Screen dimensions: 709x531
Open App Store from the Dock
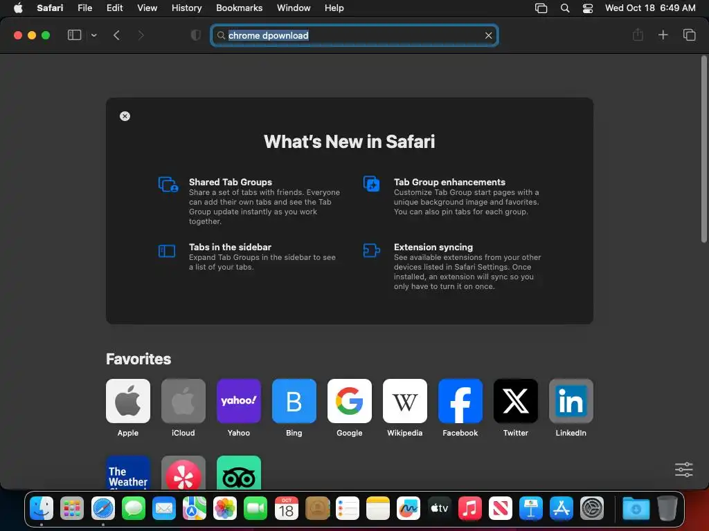point(562,508)
